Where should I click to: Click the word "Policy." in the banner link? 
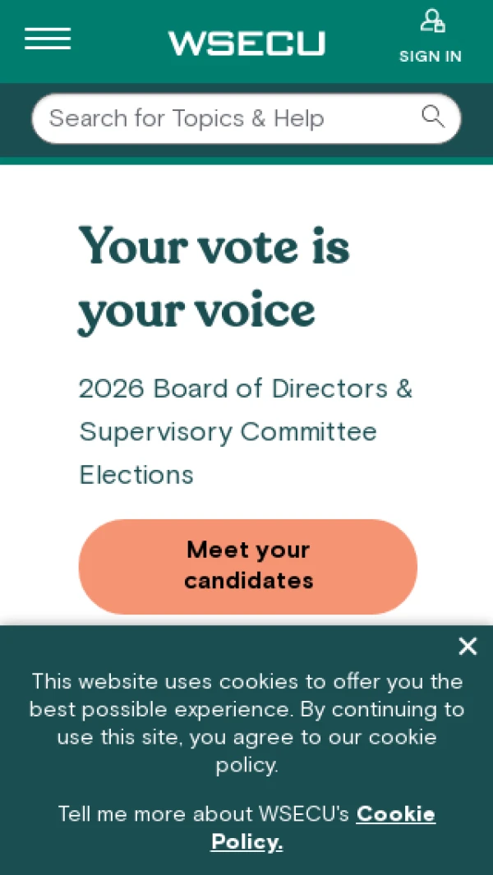click(246, 842)
